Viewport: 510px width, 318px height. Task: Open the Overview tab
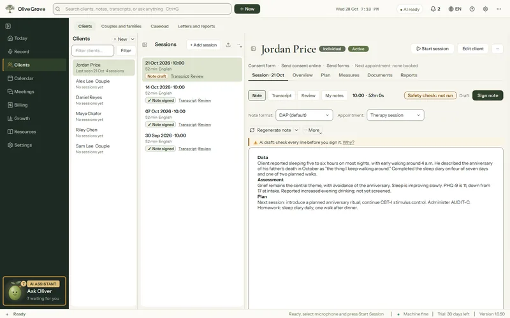click(x=302, y=75)
